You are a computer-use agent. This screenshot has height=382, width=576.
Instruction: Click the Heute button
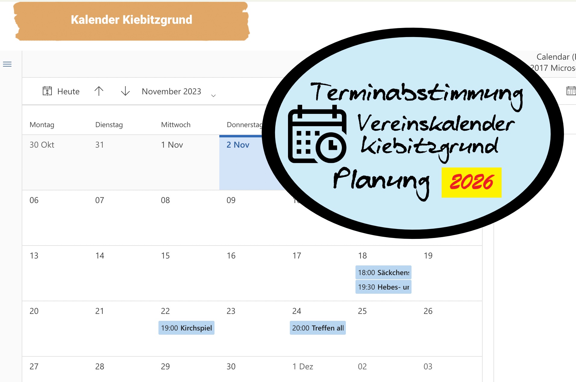point(68,91)
